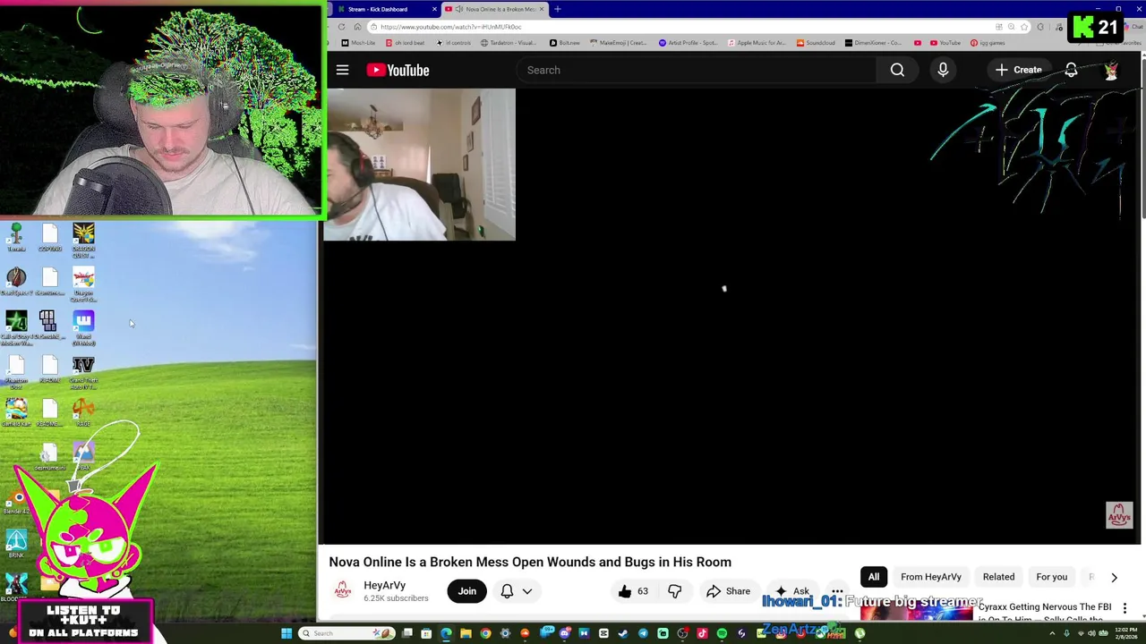
Task: Toggle channel notification bell next to Join
Action: tap(507, 591)
